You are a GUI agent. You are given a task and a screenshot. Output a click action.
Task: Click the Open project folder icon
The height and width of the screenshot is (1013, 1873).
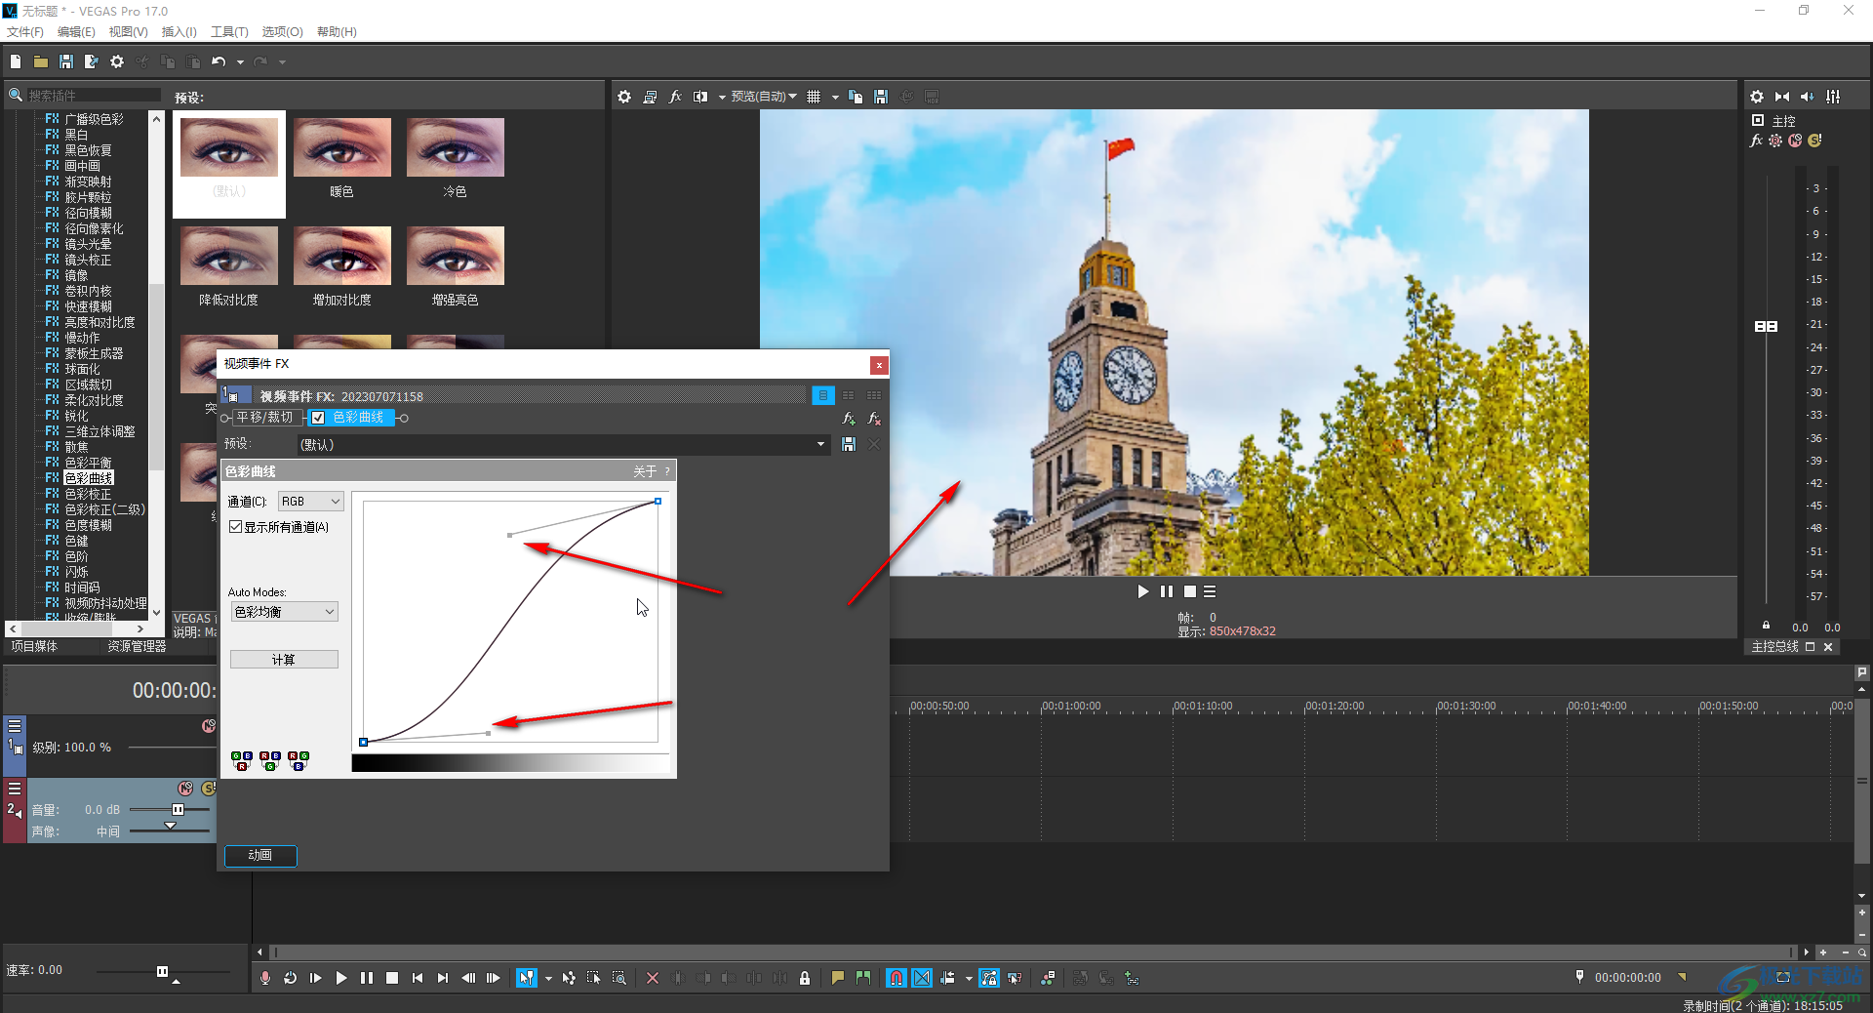tap(41, 61)
